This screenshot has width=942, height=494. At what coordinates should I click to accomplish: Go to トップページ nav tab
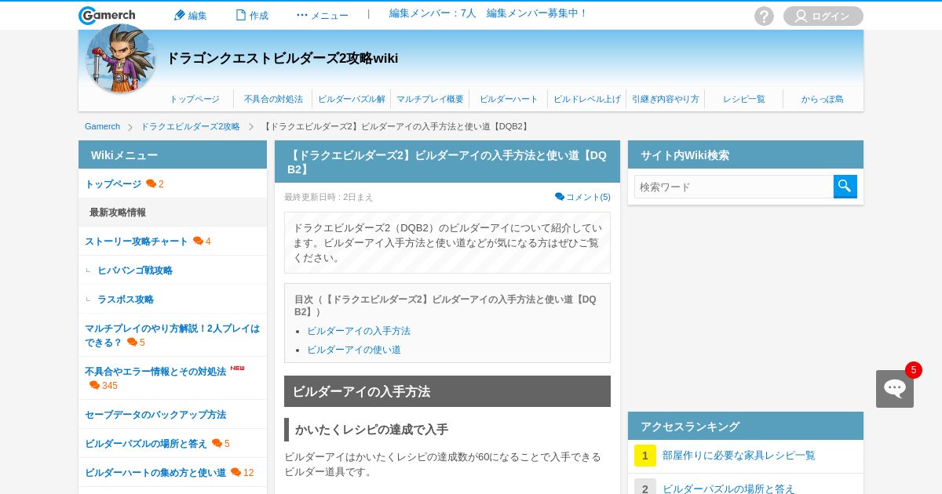(x=195, y=99)
